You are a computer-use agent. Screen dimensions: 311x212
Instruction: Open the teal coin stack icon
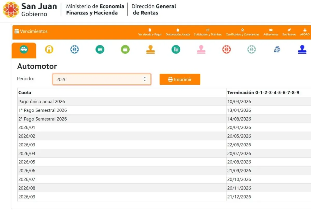click(x=176, y=49)
